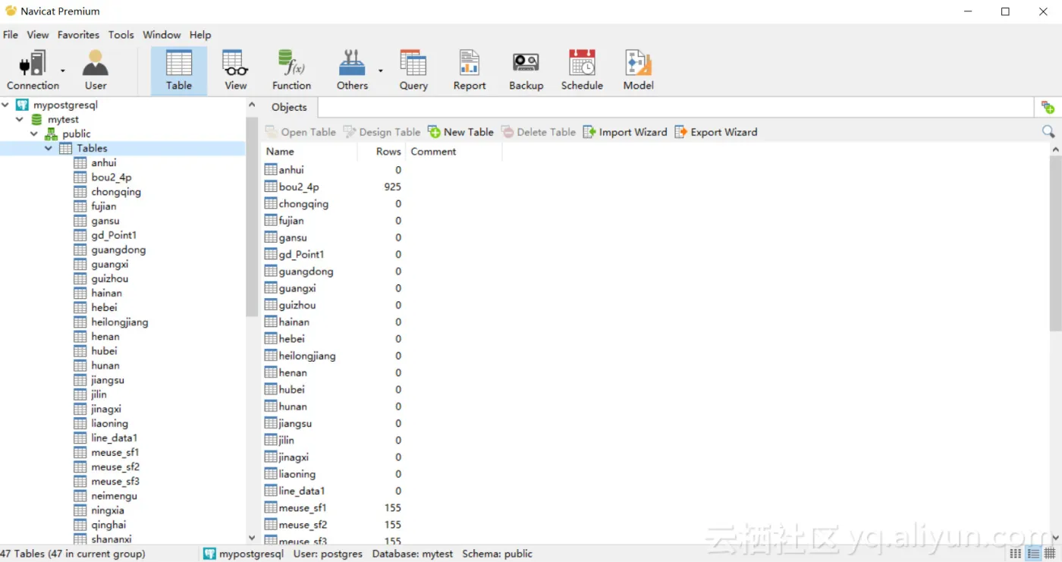
Task: Select neimengu in the tree
Action: (114, 496)
